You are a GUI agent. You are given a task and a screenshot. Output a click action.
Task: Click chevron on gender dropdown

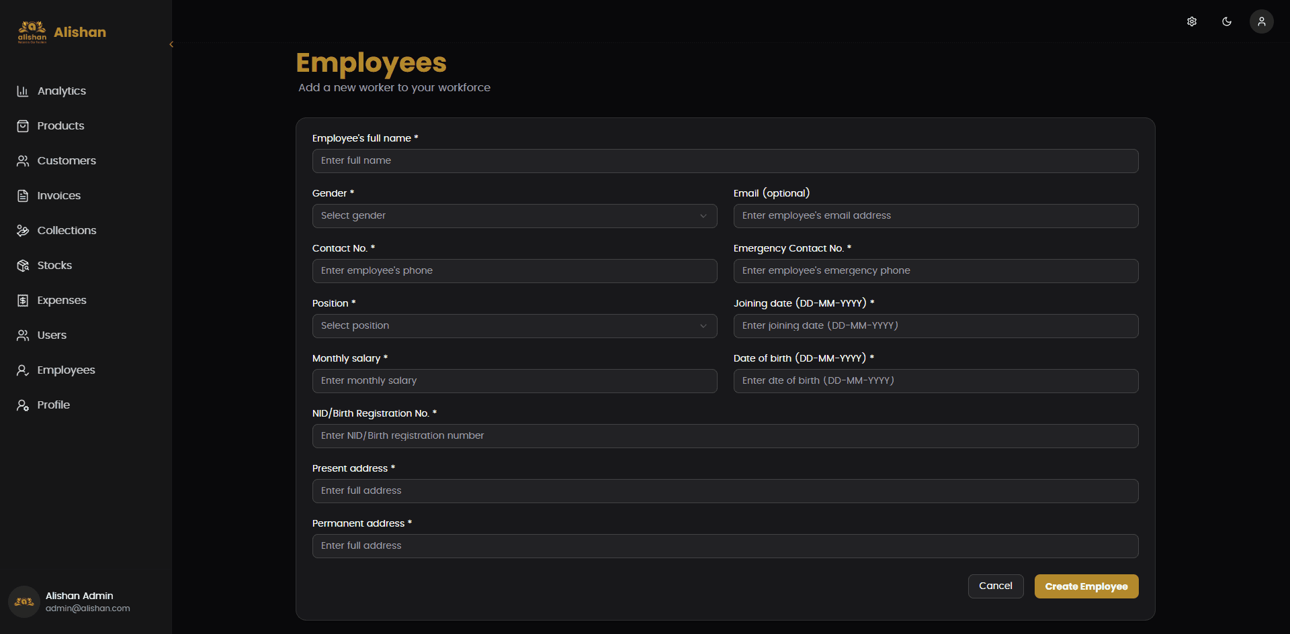(x=703, y=216)
